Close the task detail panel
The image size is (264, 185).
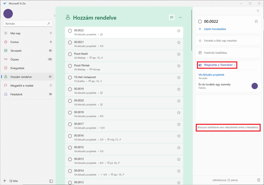click(258, 11)
